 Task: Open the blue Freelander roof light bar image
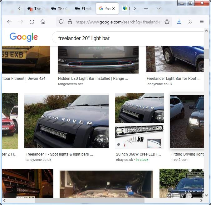coord(175,59)
